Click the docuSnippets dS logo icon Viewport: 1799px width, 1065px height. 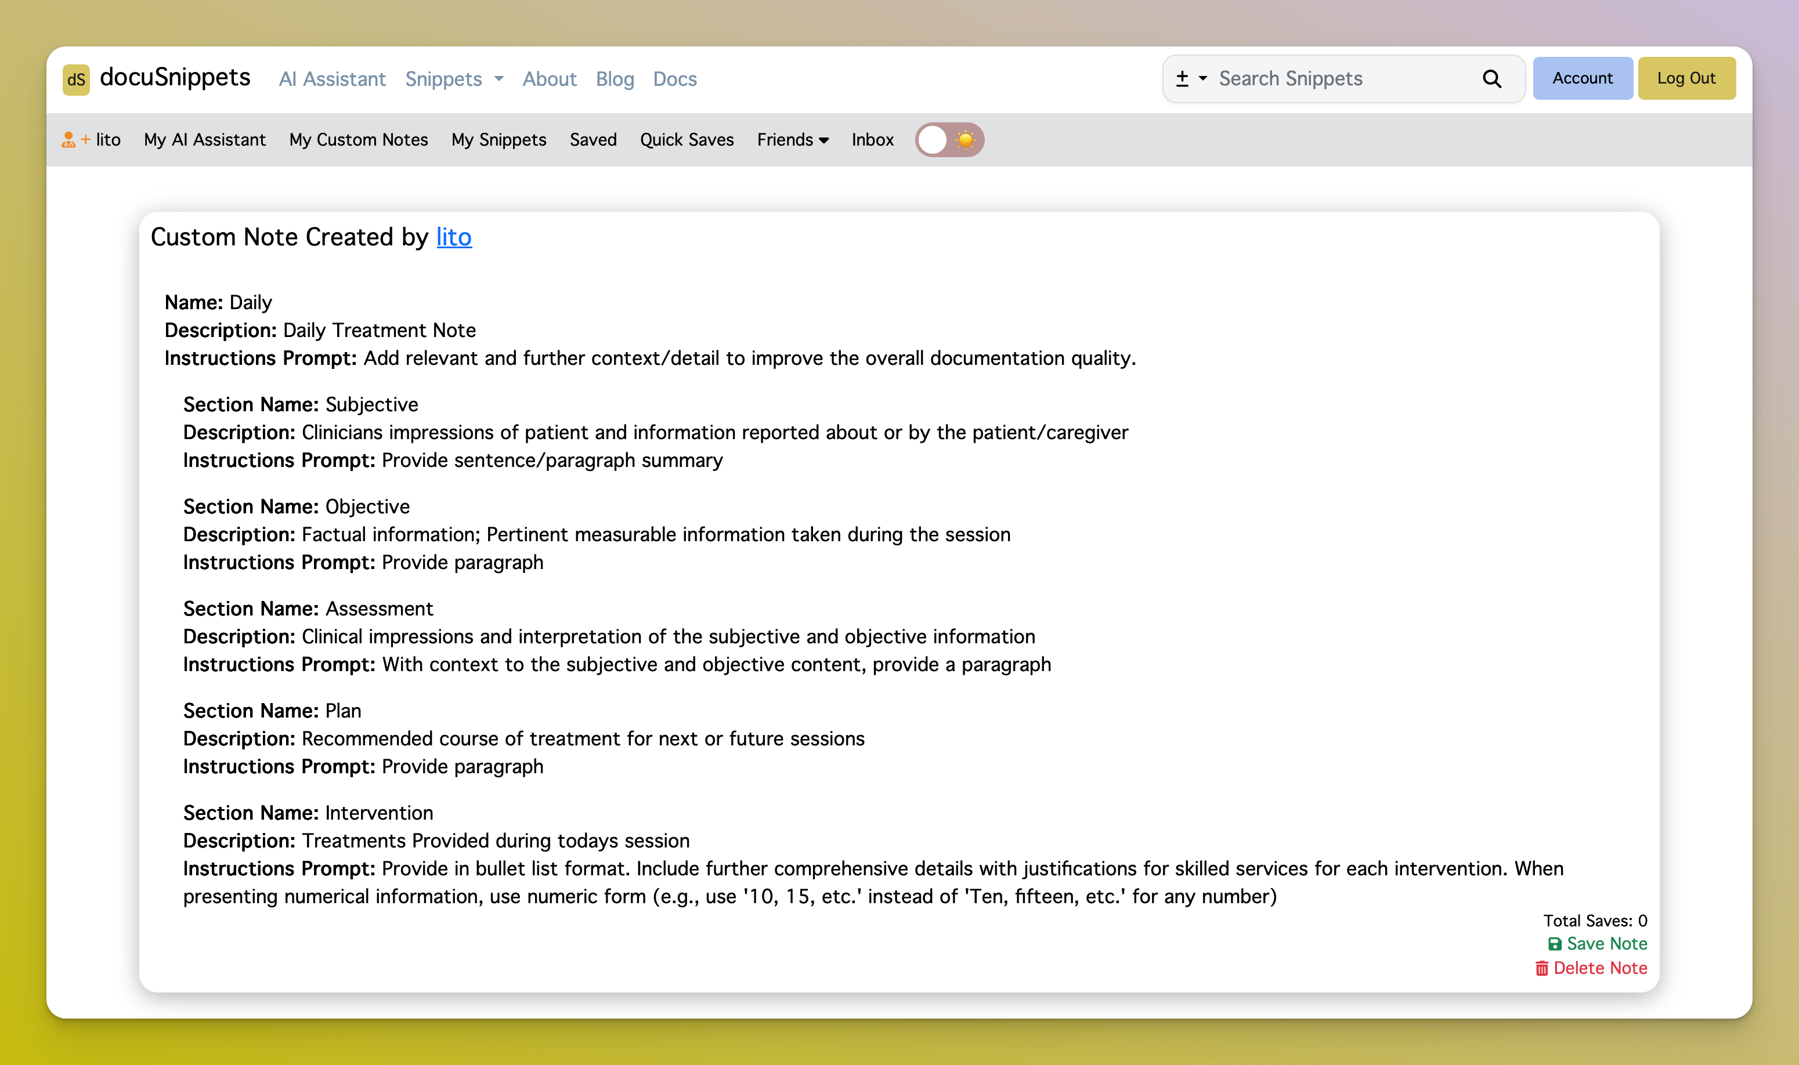tap(76, 79)
